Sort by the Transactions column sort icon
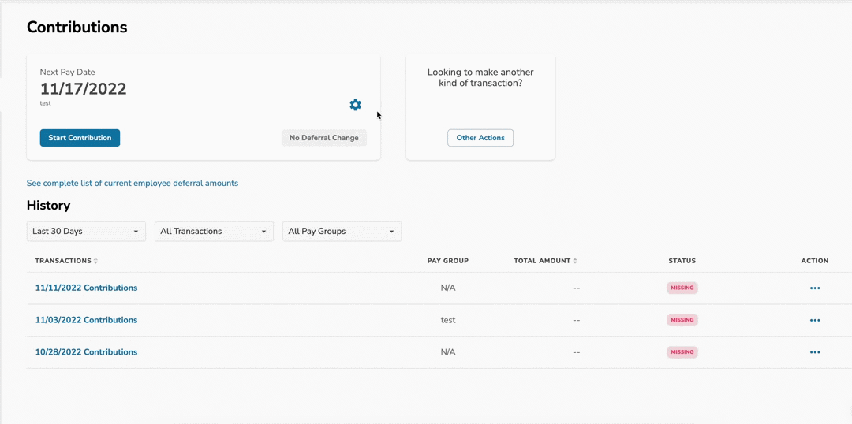 [x=95, y=261]
